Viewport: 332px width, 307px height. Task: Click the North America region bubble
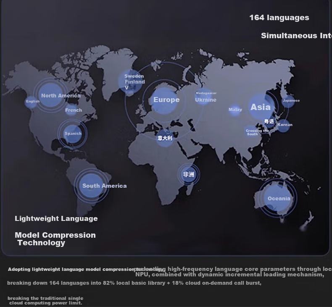pos(51,95)
